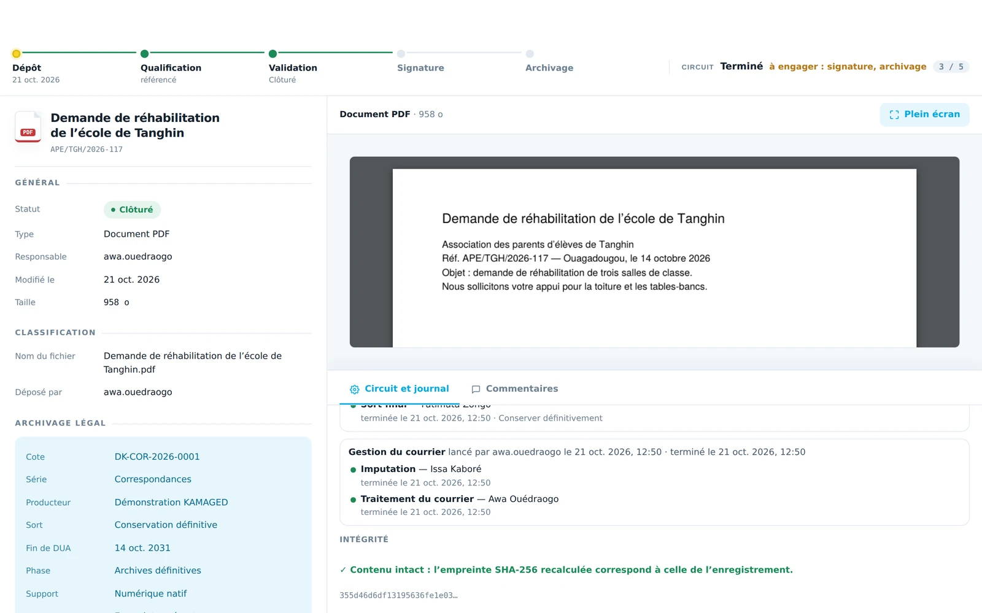982x613 pixels.
Task: Click the Conserver définitivement journal line
Action: [x=481, y=419]
